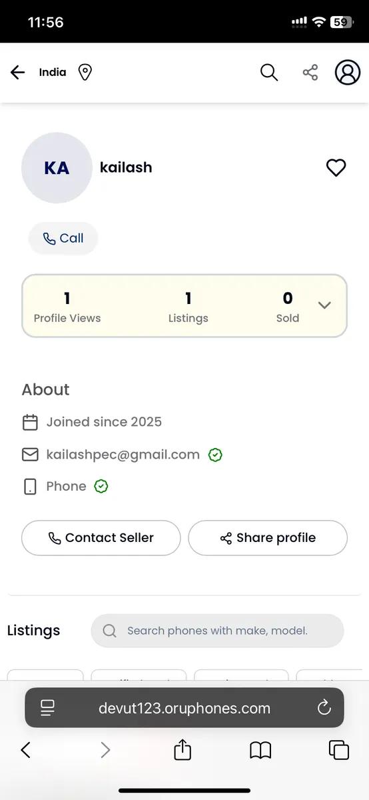Open location pin next to India
The image size is (369, 800).
[x=85, y=72]
